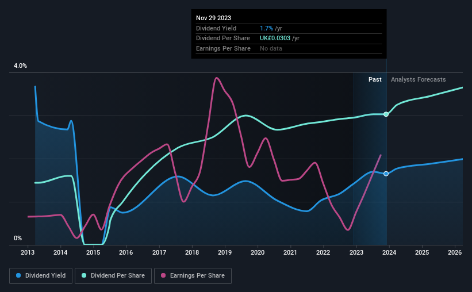Image resolution: width=472 pixels, height=292 pixels.
Task: Toggle the Earnings Per Share legend button
Action: (x=193, y=276)
